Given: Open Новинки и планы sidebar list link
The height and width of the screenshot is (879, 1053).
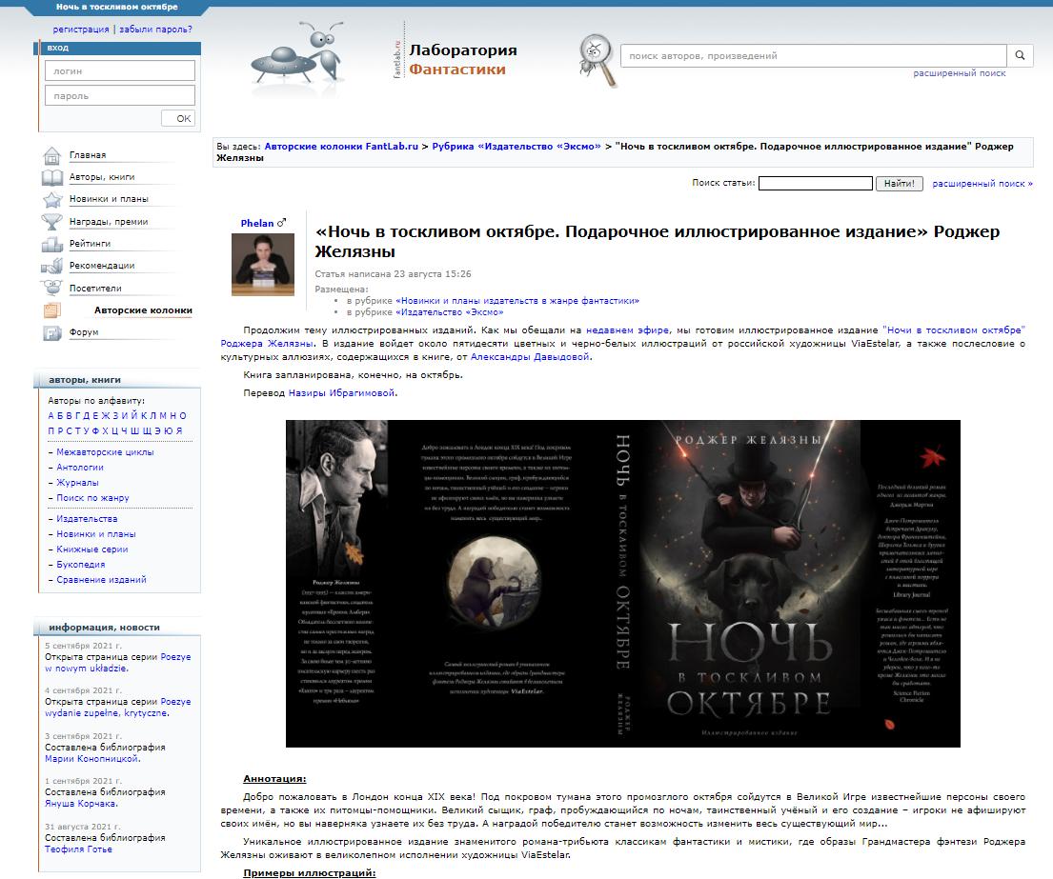Looking at the screenshot, I should pyautogui.click(x=96, y=534).
